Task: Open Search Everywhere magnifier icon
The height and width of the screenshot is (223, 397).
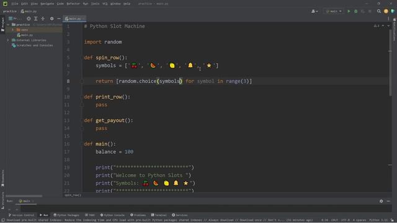Action: point(379,11)
